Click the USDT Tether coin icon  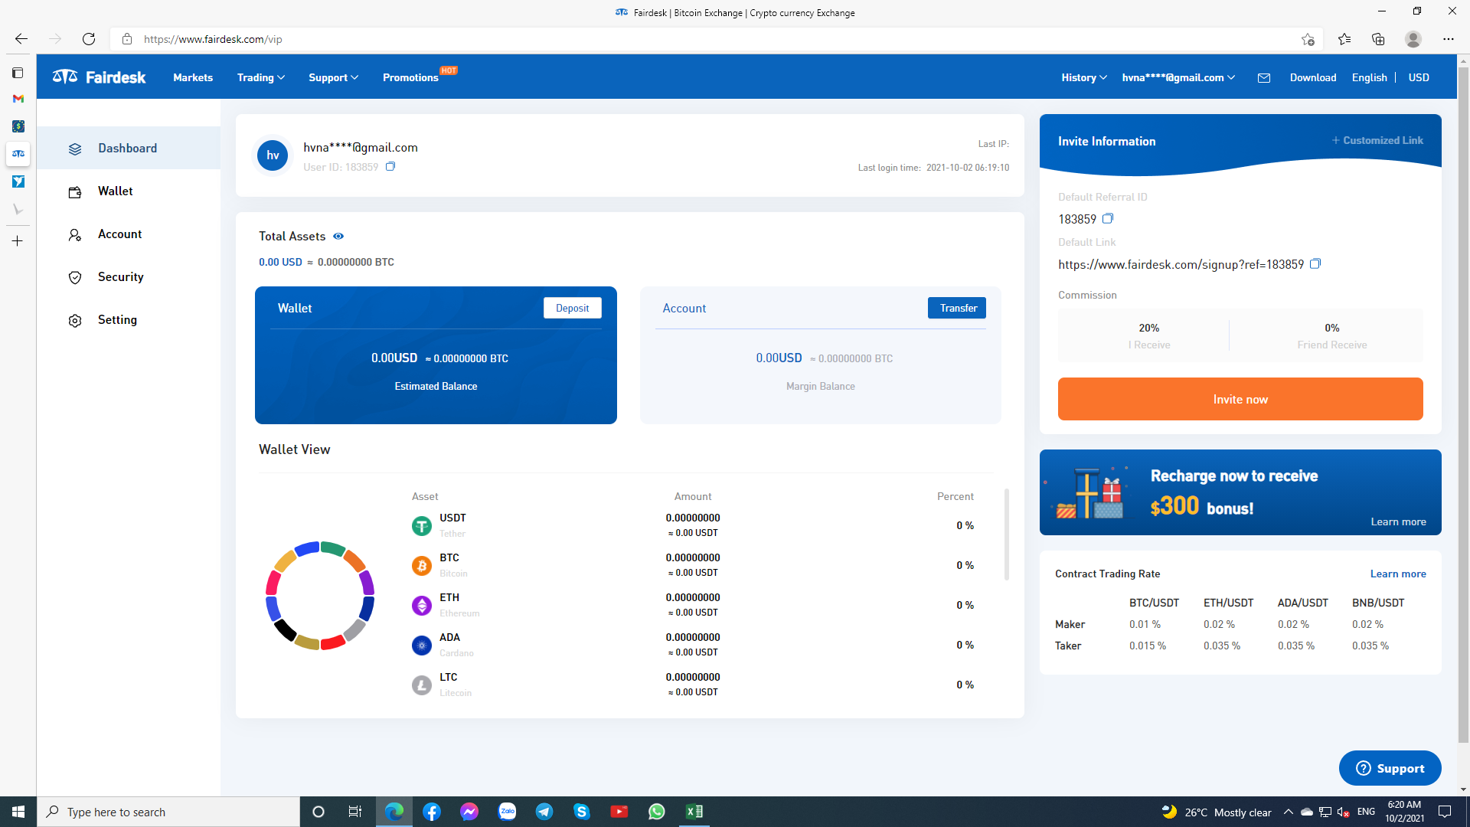point(422,526)
